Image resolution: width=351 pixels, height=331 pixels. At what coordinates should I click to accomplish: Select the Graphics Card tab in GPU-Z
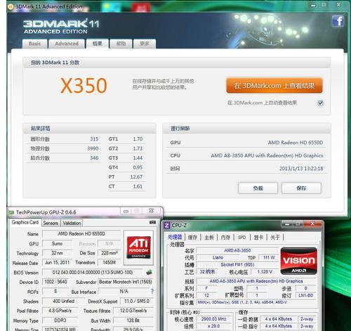coord(25,222)
